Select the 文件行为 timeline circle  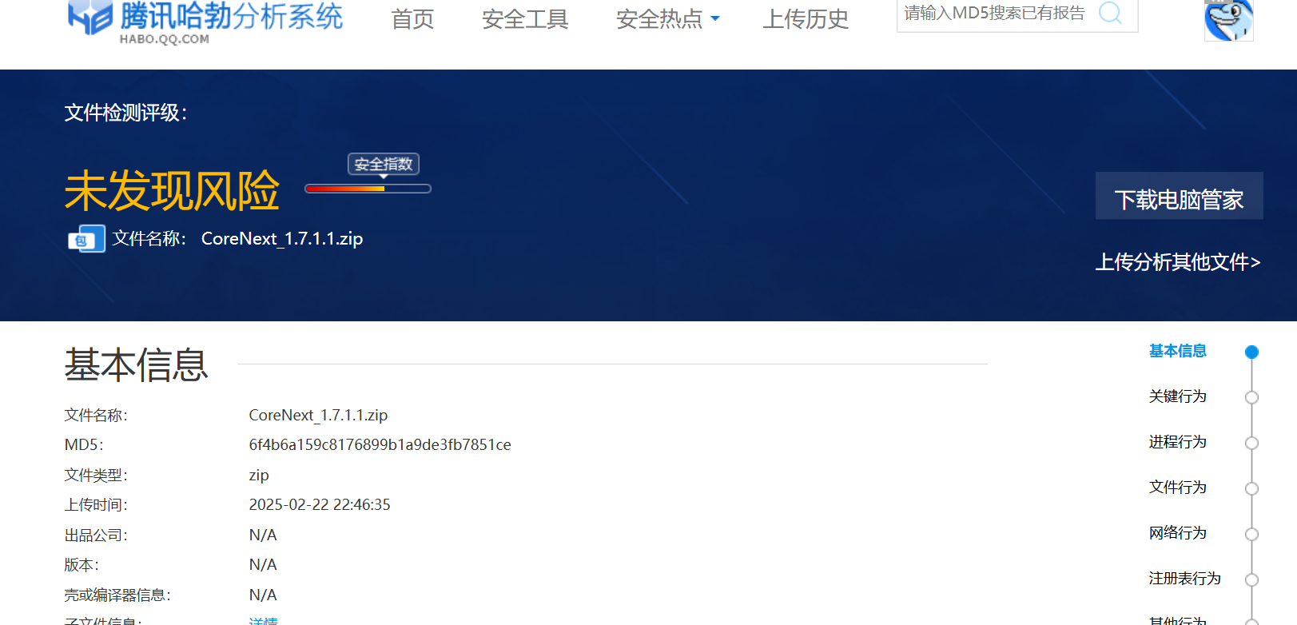click(1251, 488)
